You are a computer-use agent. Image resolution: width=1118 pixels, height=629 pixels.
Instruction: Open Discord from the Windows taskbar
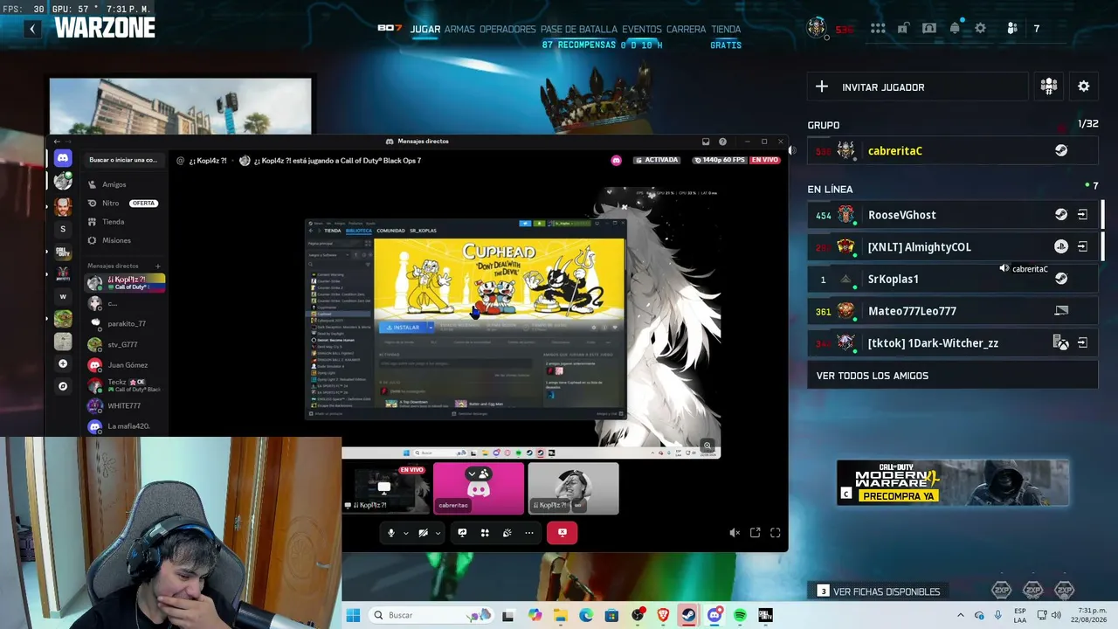coord(714,616)
